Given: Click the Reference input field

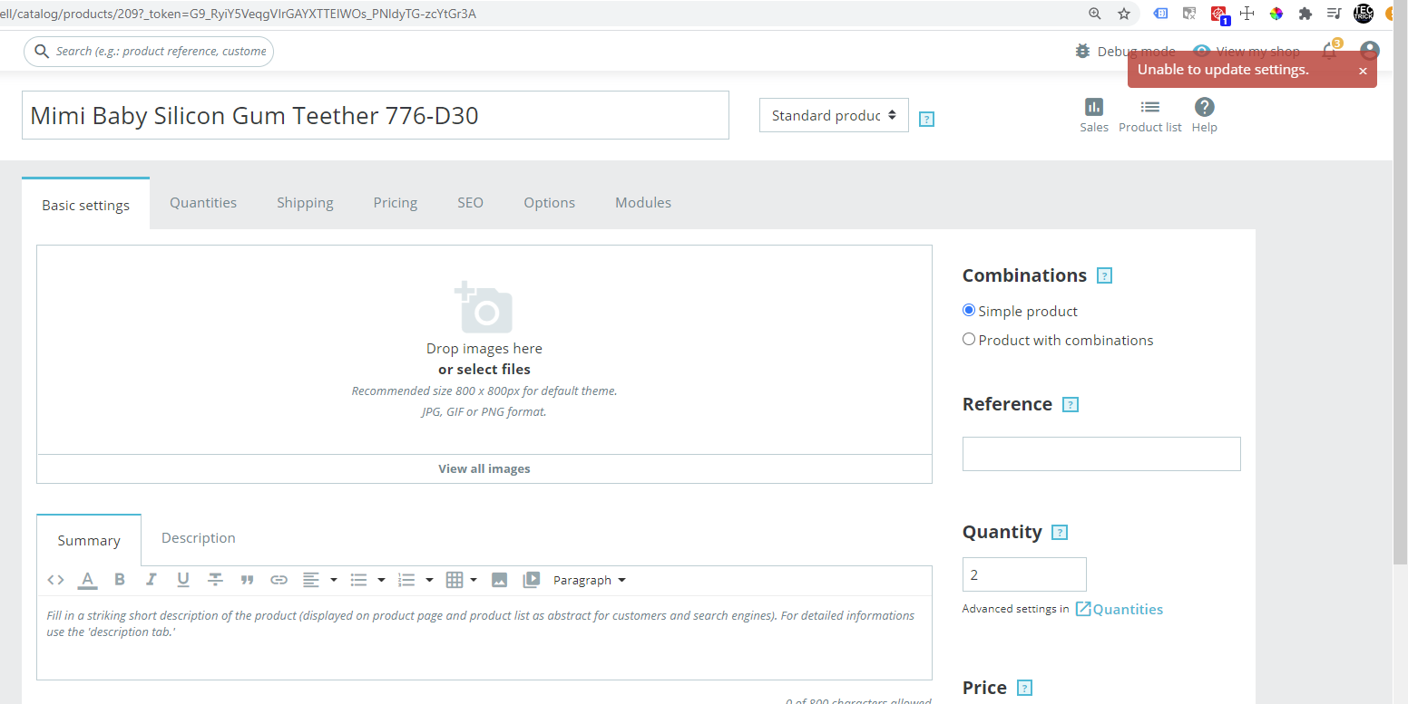Looking at the screenshot, I should [x=1101, y=454].
